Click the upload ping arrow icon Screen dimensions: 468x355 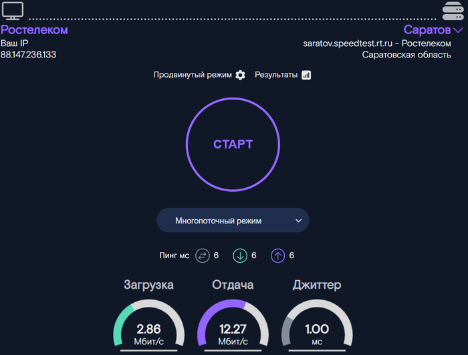point(278,255)
